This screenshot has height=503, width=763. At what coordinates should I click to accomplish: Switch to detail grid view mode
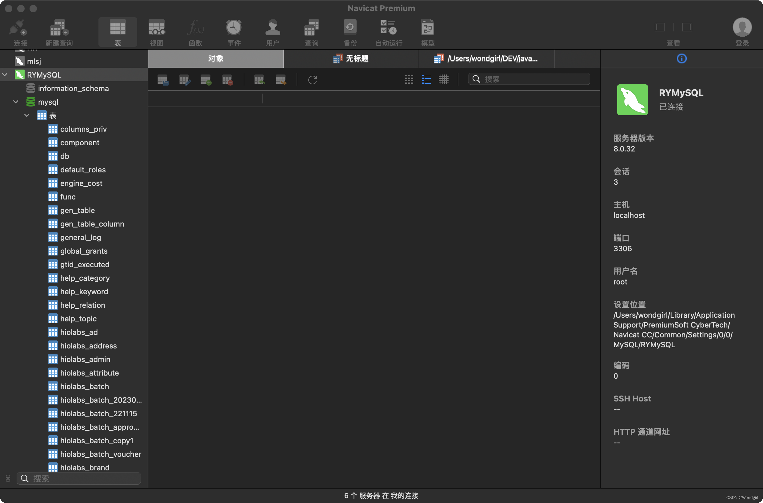(444, 79)
